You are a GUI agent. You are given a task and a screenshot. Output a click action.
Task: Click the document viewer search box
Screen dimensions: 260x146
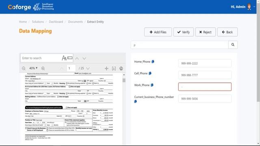(41, 58)
